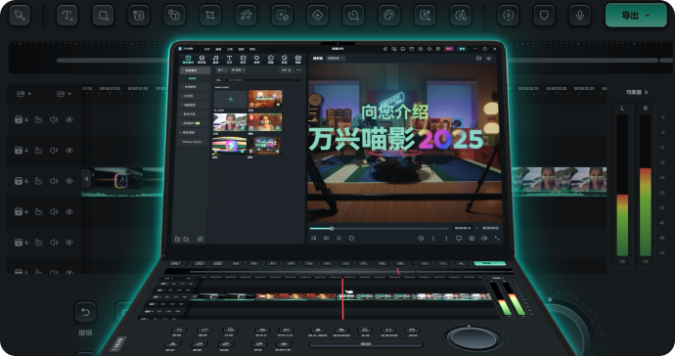
Task: Start voiceover with the microphone icon
Action: pyautogui.click(x=580, y=16)
